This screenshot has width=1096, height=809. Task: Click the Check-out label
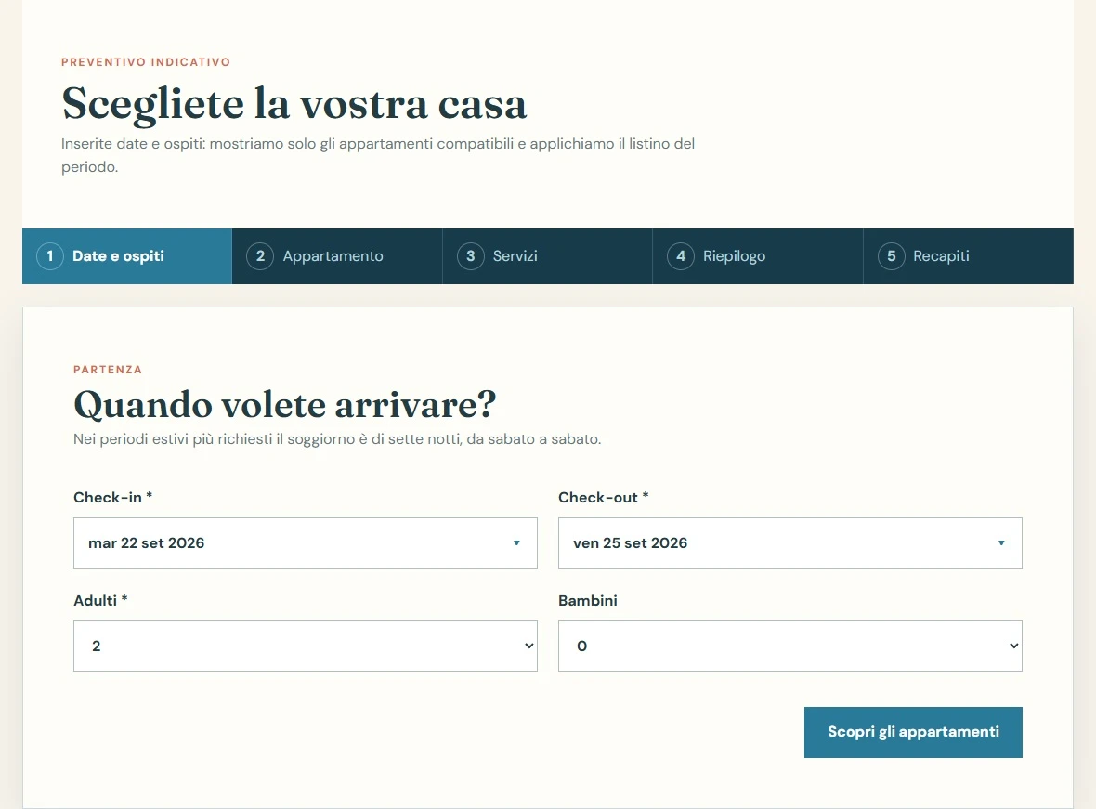[603, 497]
